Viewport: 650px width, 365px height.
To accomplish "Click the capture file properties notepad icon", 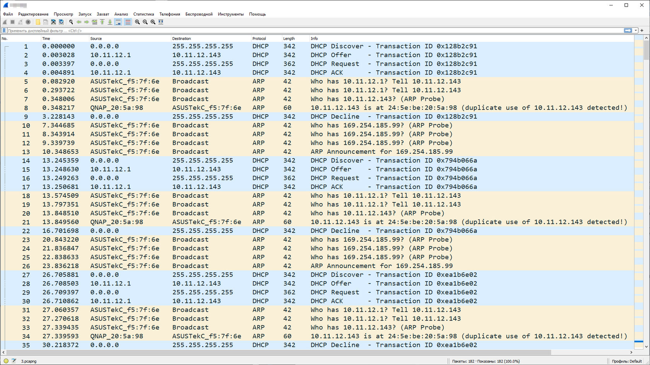I will click(14, 361).
